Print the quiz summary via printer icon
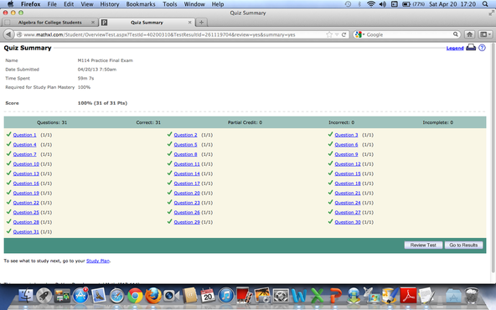496x310 pixels. click(471, 48)
